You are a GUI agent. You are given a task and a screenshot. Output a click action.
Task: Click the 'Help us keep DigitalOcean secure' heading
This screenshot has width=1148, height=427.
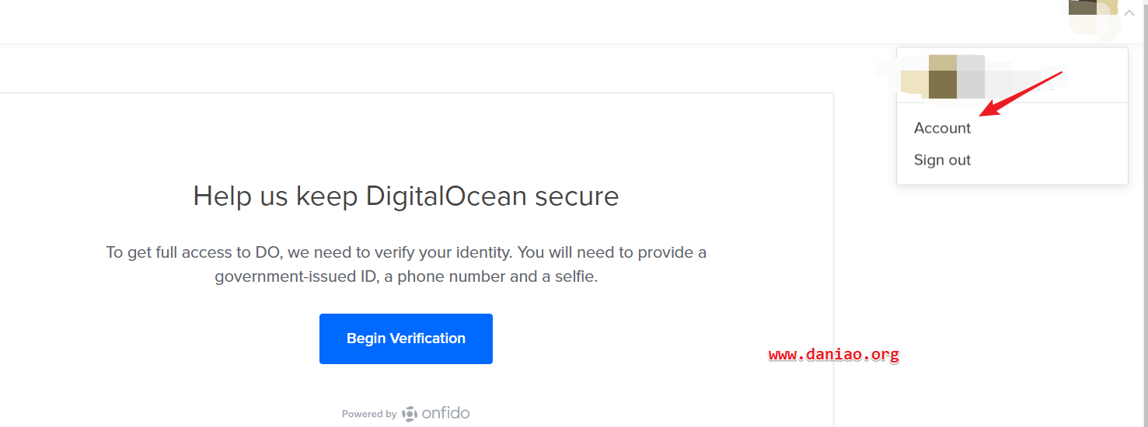pos(406,196)
